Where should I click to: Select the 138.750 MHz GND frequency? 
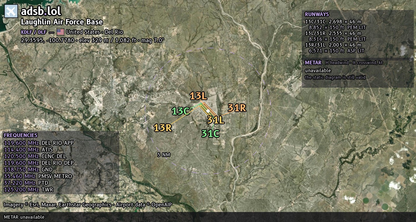pyautogui.click(x=28, y=170)
